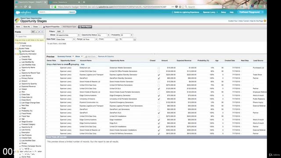Show all field types with All filter icon
This screenshot has height=158, width=281.
[33, 32]
